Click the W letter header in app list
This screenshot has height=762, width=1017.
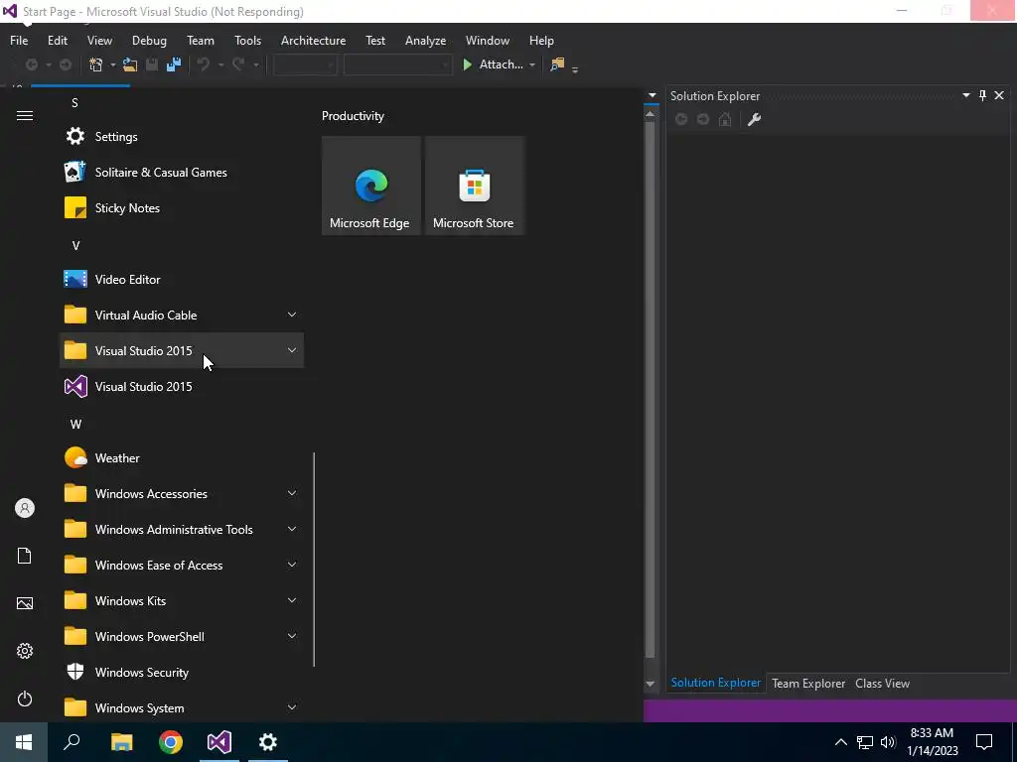coord(75,425)
